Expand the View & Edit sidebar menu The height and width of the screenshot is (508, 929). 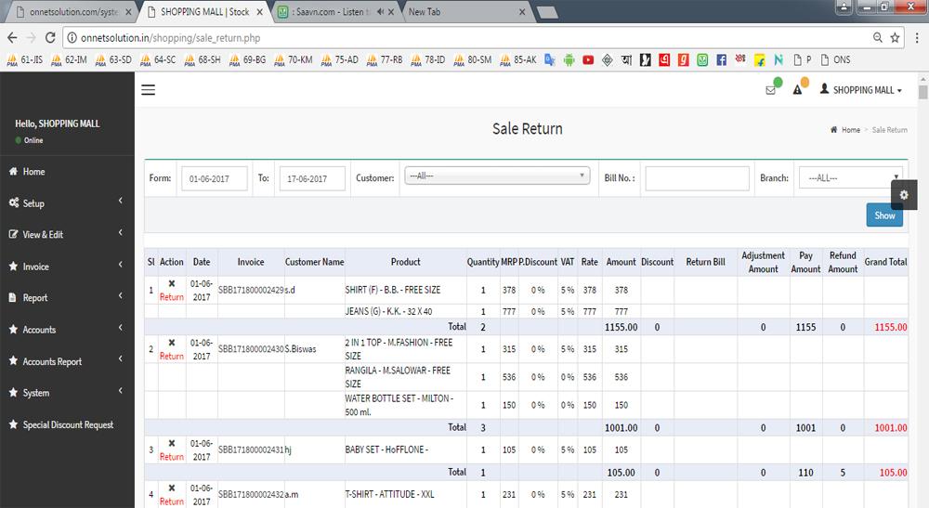(x=67, y=234)
